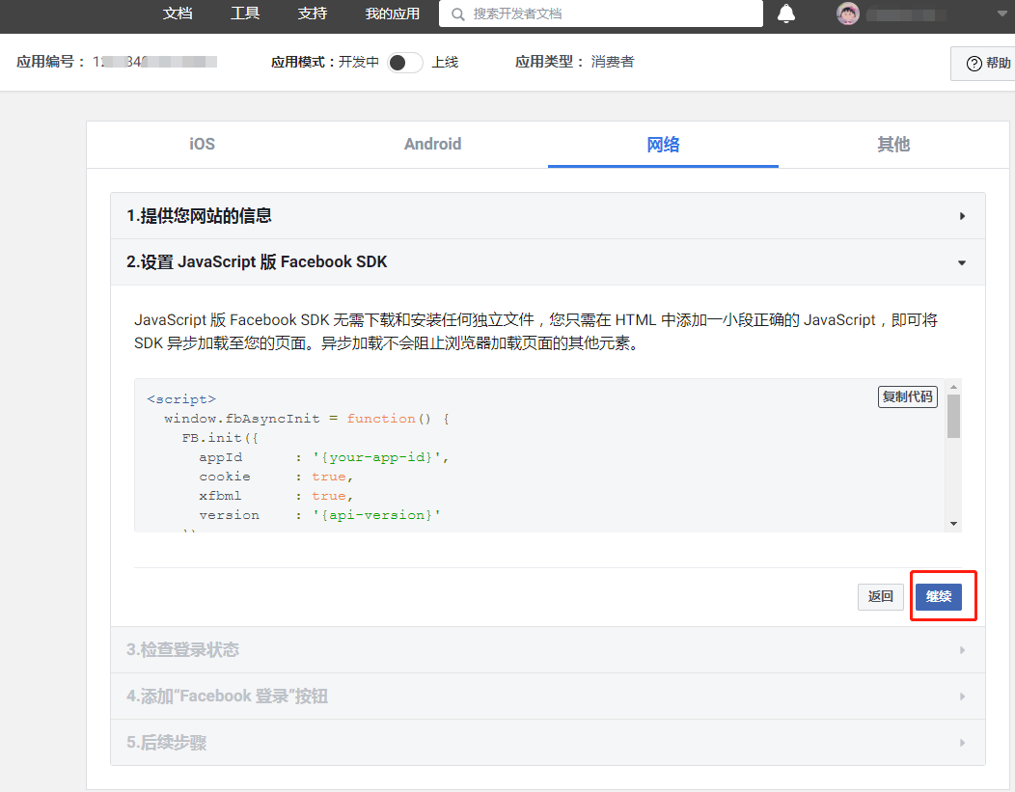The image size is (1015, 792).
Task: Open the 我的应用 menu
Action: (x=393, y=14)
